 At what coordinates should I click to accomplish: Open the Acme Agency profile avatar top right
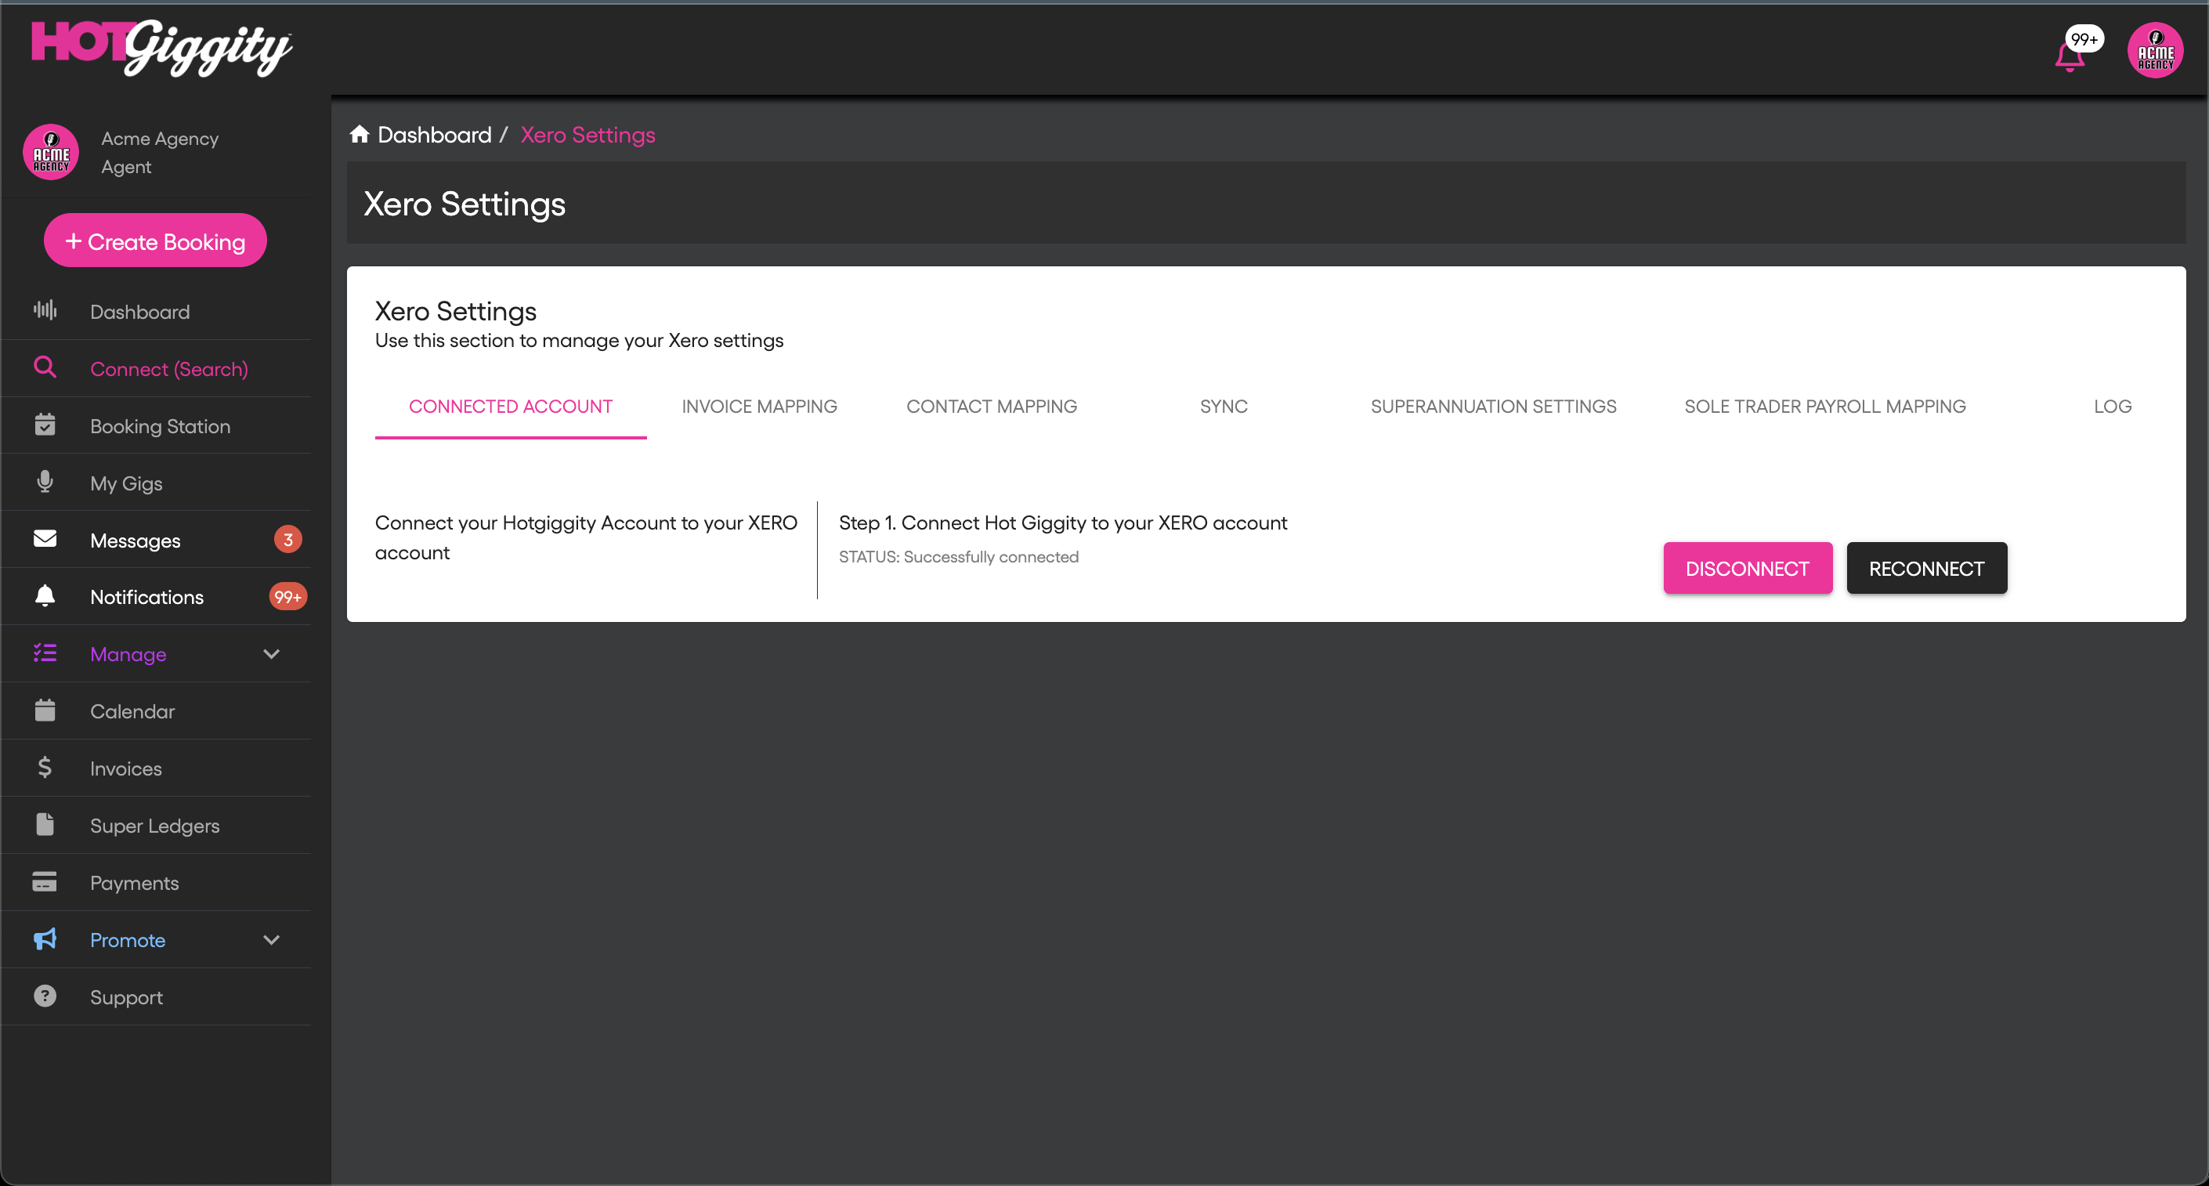2154,51
